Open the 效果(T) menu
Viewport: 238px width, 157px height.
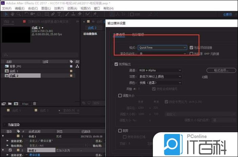[59, 8]
